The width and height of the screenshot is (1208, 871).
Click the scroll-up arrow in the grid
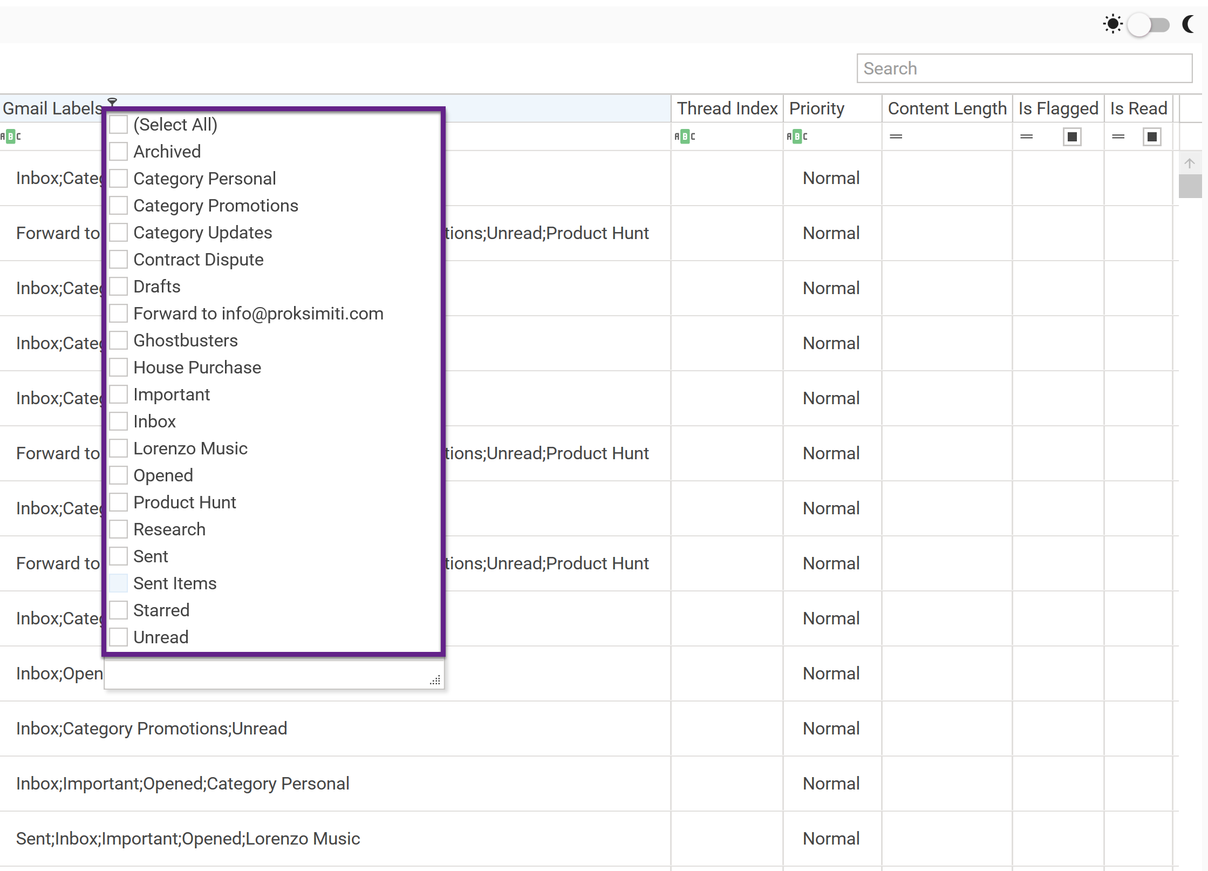click(x=1189, y=163)
